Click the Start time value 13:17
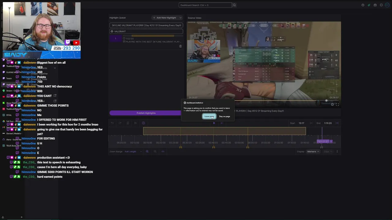Screen dimensions: 392x220 pyautogui.click(x=301, y=123)
